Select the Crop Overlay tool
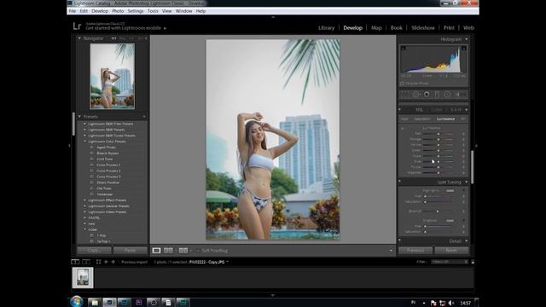This screenshot has height=307, width=546. pyautogui.click(x=404, y=95)
